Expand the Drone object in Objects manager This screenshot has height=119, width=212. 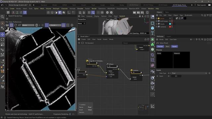click(156, 19)
